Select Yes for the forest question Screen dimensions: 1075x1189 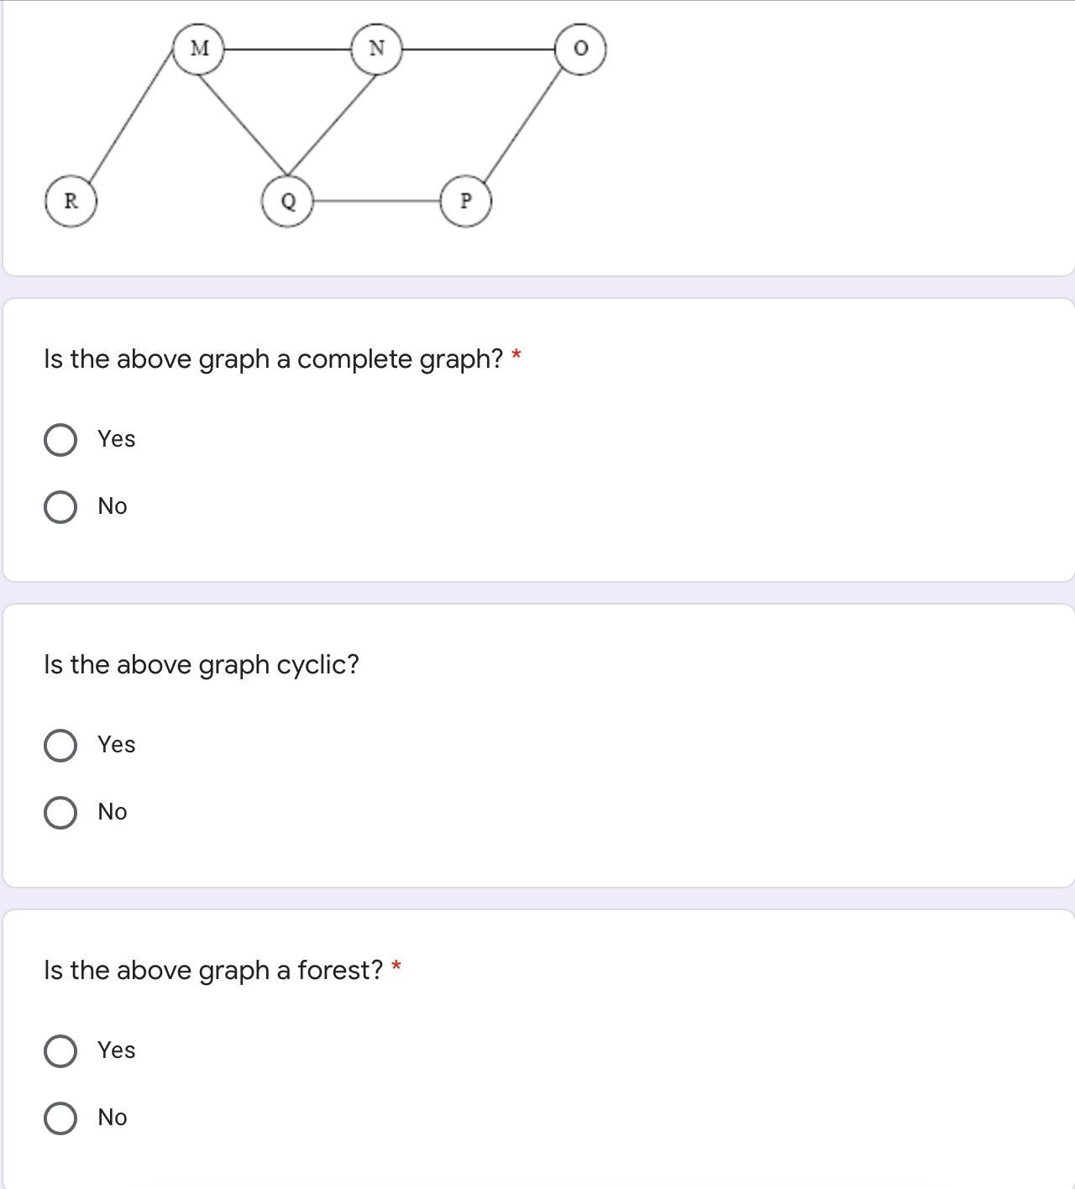coord(62,1050)
